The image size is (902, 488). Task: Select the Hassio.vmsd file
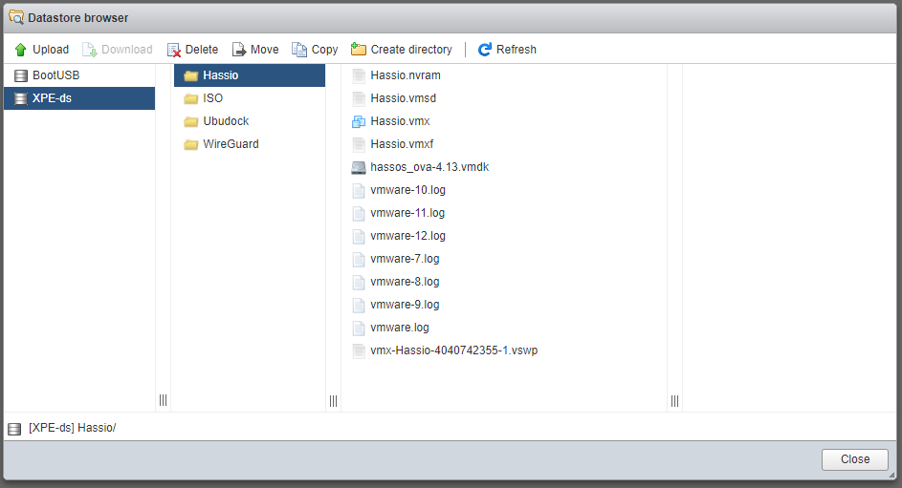(x=403, y=98)
